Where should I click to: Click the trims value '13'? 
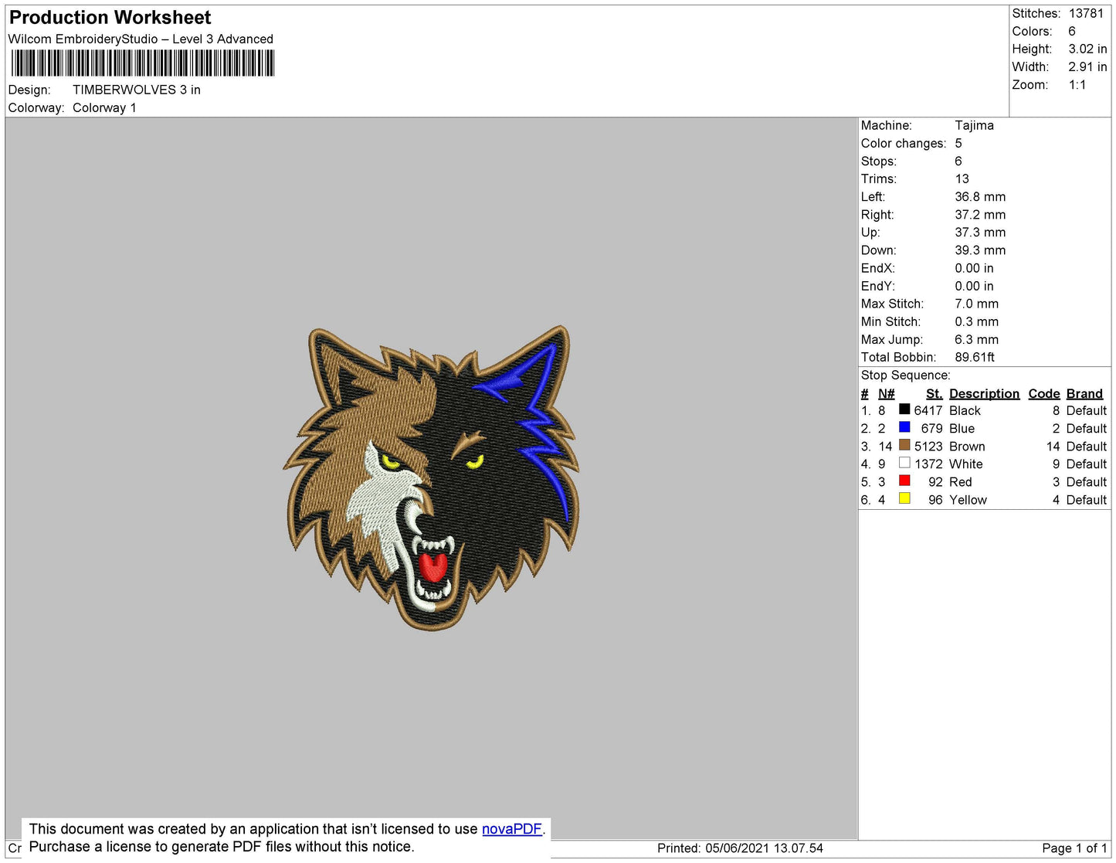(962, 179)
